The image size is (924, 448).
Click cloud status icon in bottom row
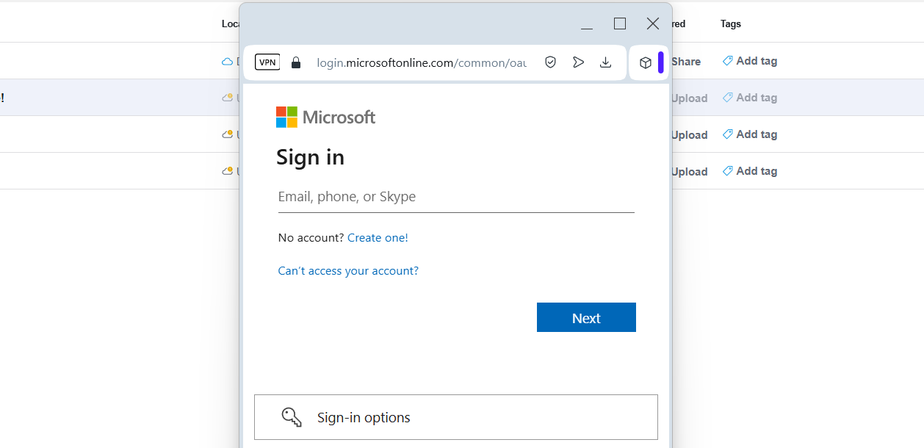[x=228, y=171]
